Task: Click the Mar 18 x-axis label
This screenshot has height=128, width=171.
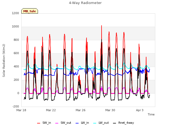Action: [x=21, y=110]
